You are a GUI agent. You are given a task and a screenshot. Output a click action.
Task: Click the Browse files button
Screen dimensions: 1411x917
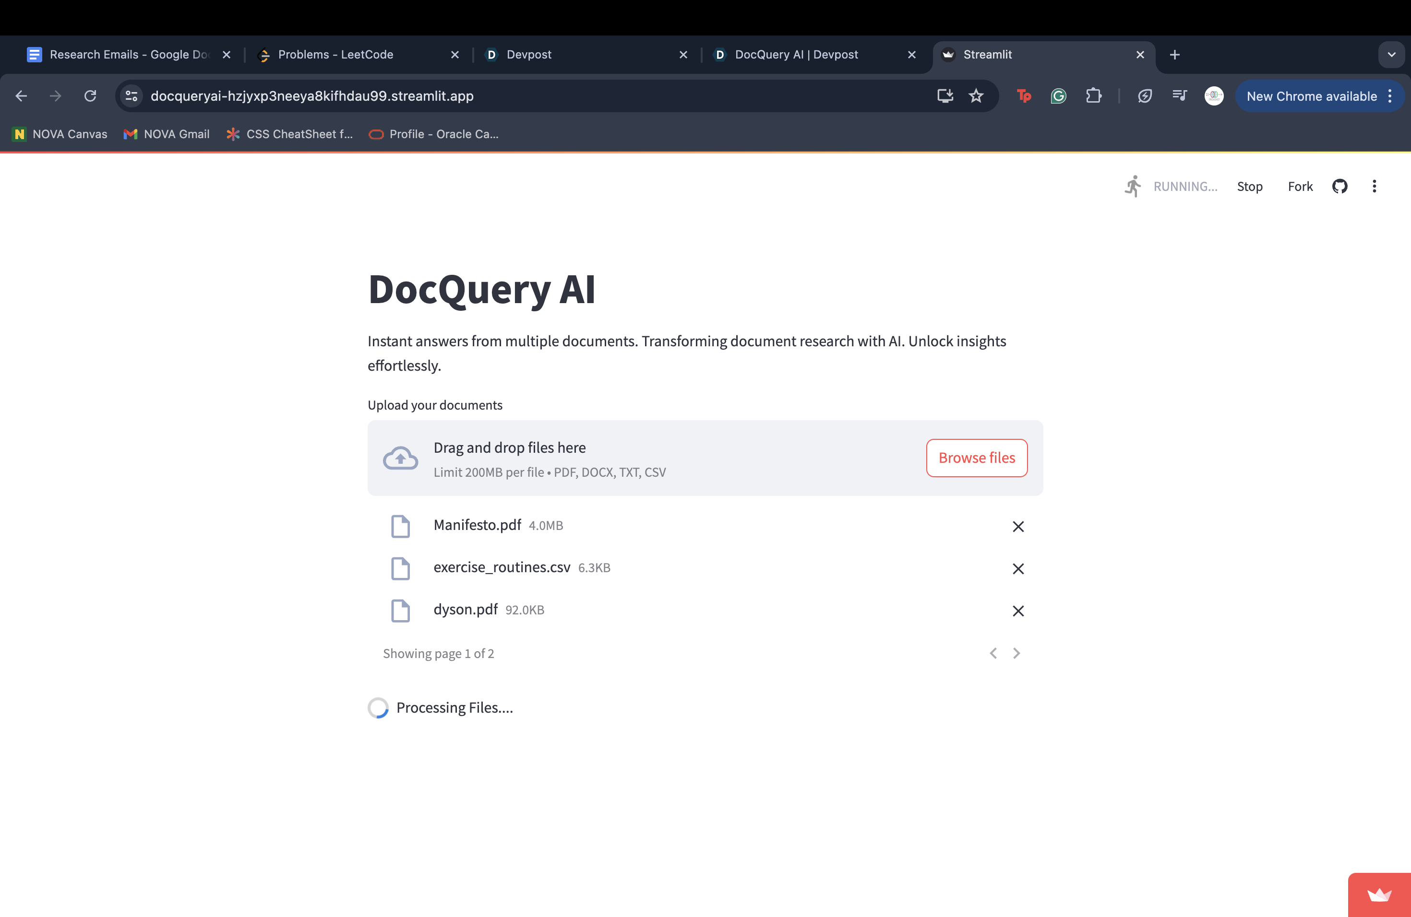976,458
